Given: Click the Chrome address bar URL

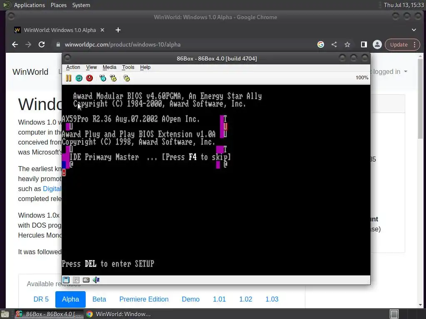Looking at the screenshot, I should [123, 44].
